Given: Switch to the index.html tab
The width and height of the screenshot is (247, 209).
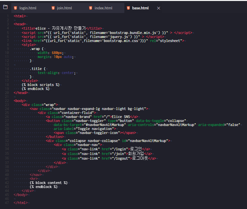Looking at the screenshot, I should pos(103,8).
